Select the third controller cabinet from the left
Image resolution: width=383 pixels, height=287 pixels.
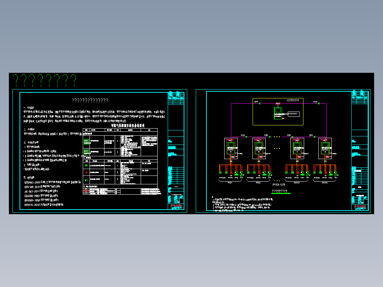(297, 148)
